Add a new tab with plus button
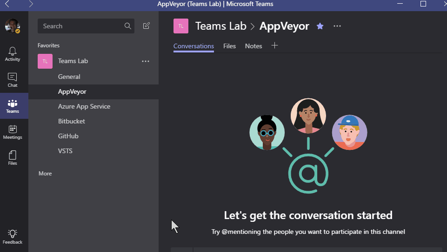 274,45
